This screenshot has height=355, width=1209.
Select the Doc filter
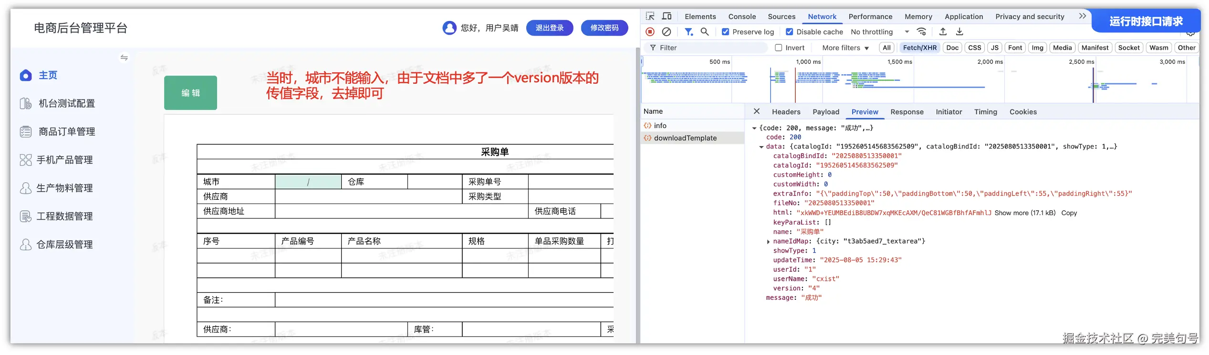click(952, 48)
